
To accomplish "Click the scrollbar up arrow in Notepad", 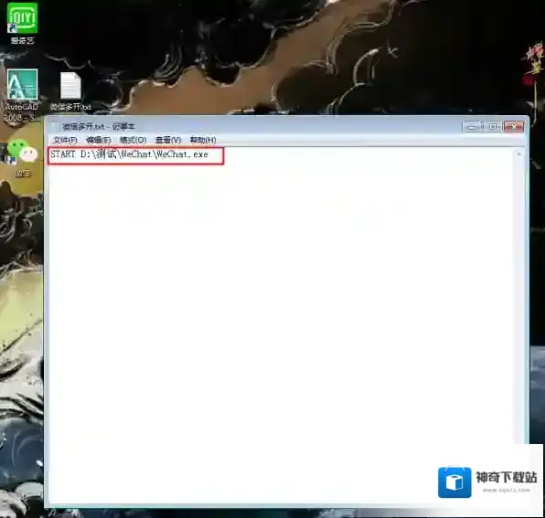I will [x=518, y=153].
